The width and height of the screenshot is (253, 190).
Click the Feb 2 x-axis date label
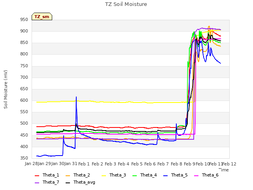(97, 164)
